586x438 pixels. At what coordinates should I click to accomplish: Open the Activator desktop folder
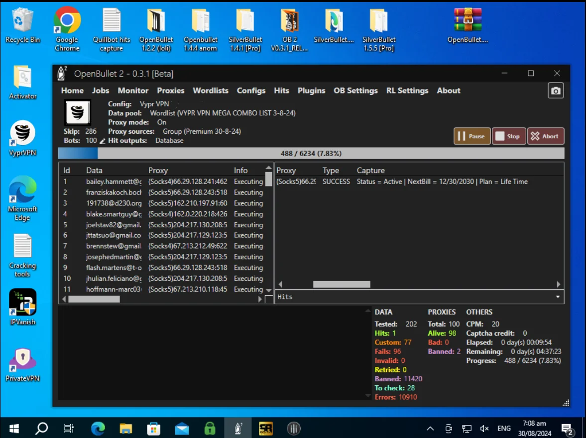(x=23, y=82)
